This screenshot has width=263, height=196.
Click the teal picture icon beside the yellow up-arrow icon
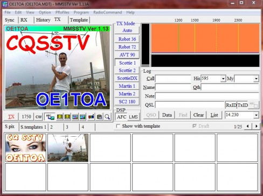pyautogui.click(x=75, y=117)
